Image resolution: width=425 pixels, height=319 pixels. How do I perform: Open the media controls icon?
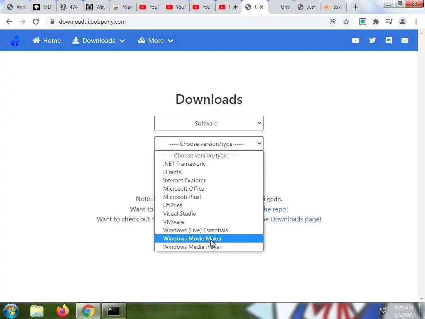point(389,22)
